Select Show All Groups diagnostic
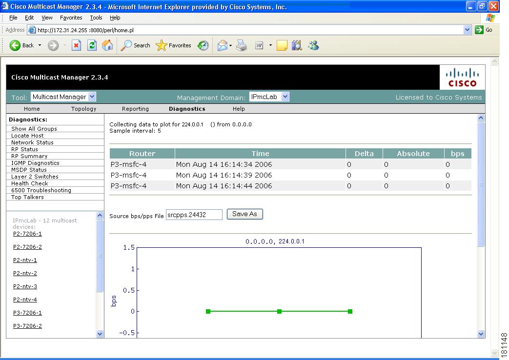The height and width of the screenshot is (360, 509). coord(34,129)
